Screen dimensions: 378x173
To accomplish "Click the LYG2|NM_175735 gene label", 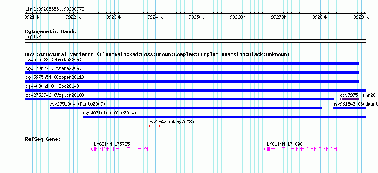I will pos(112,144).
